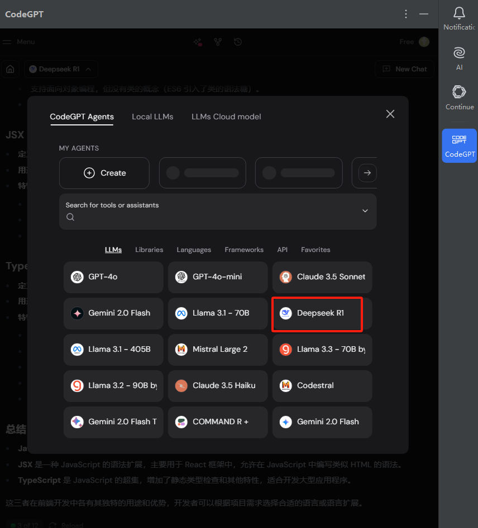This screenshot has width=478, height=528.
Task: Click the Groq logo on Llama 3.2 - 90B
Action: click(x=77, y=386)
